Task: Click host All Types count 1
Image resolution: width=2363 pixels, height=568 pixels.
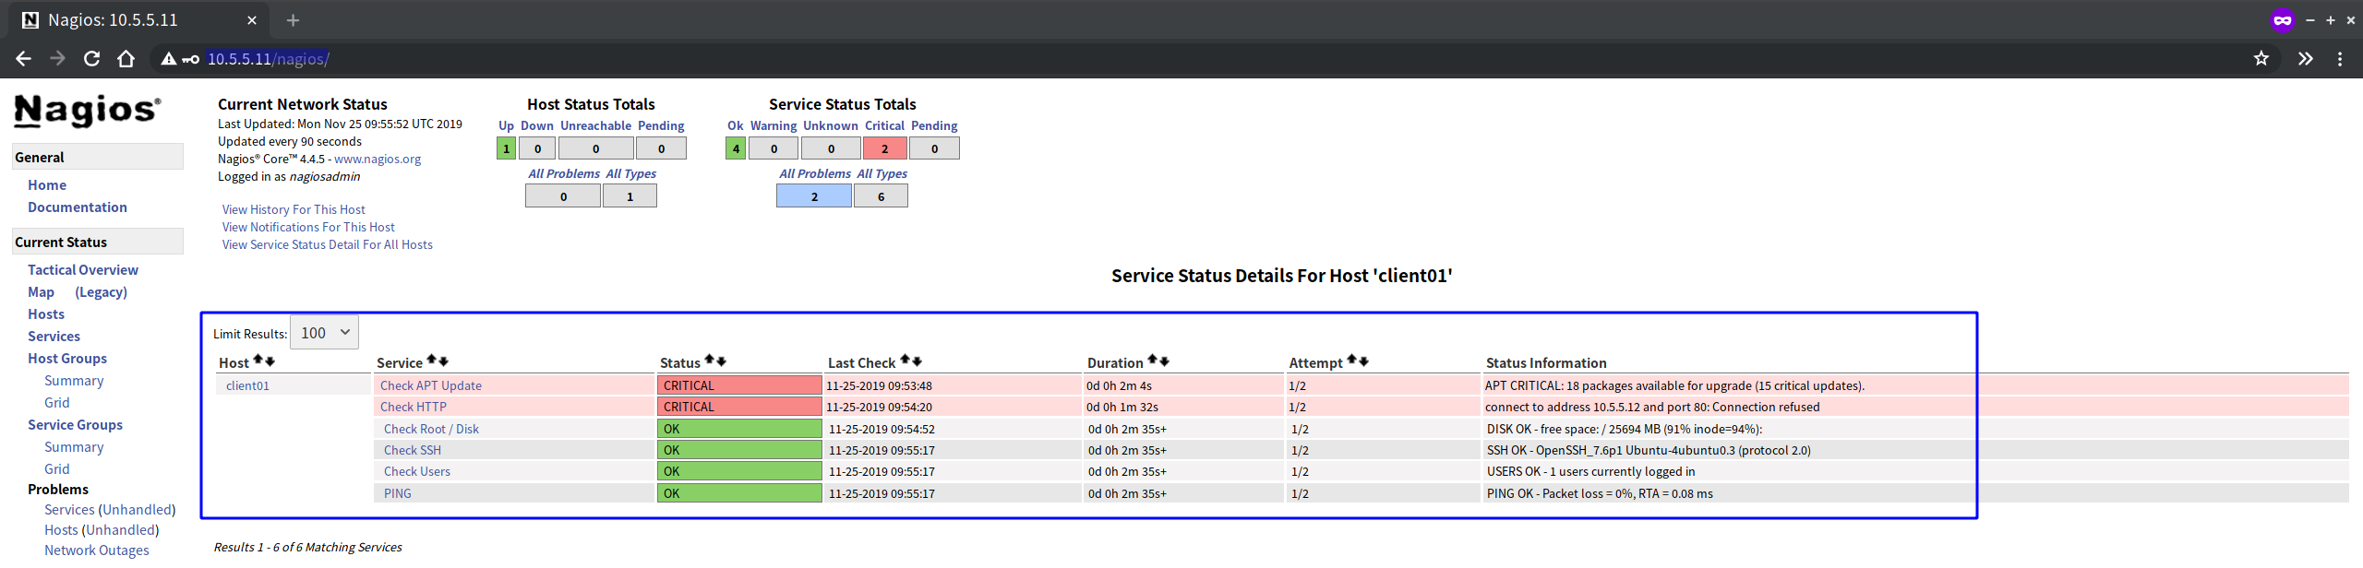Action: [x=630, y=196]
